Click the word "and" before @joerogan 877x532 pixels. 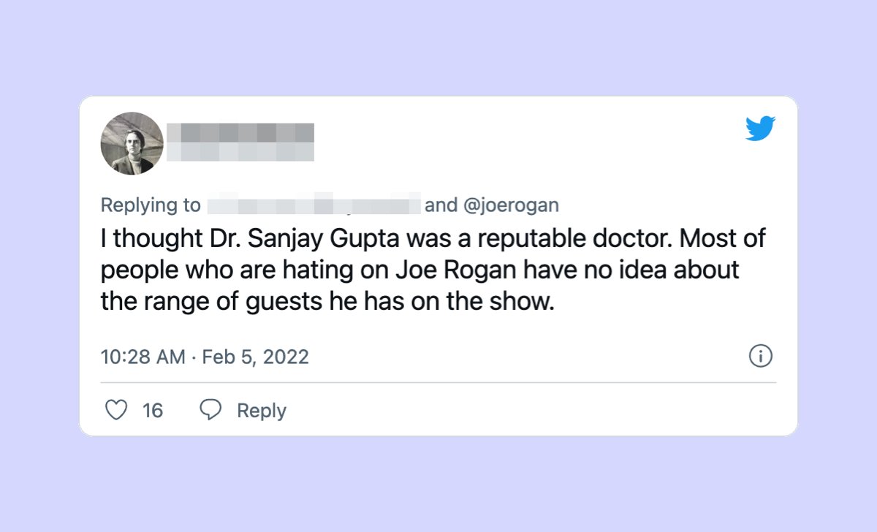(441, 205)
